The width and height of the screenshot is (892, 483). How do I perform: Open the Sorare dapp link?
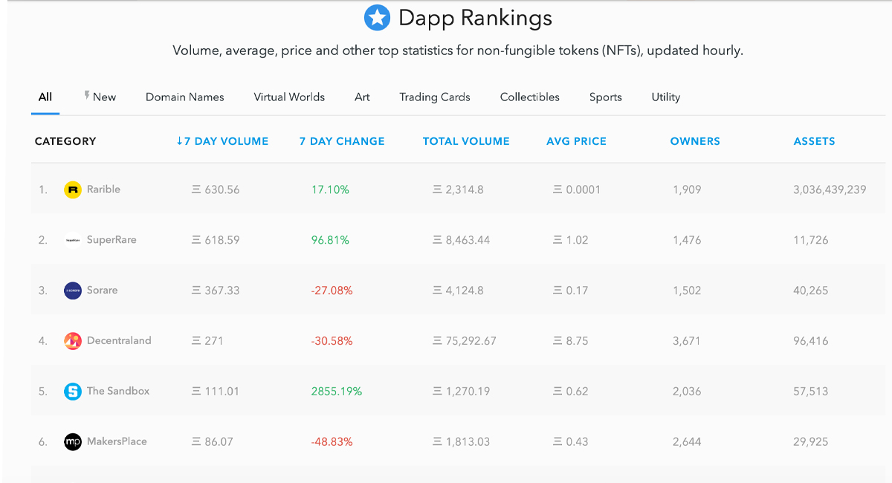(102, 291)
